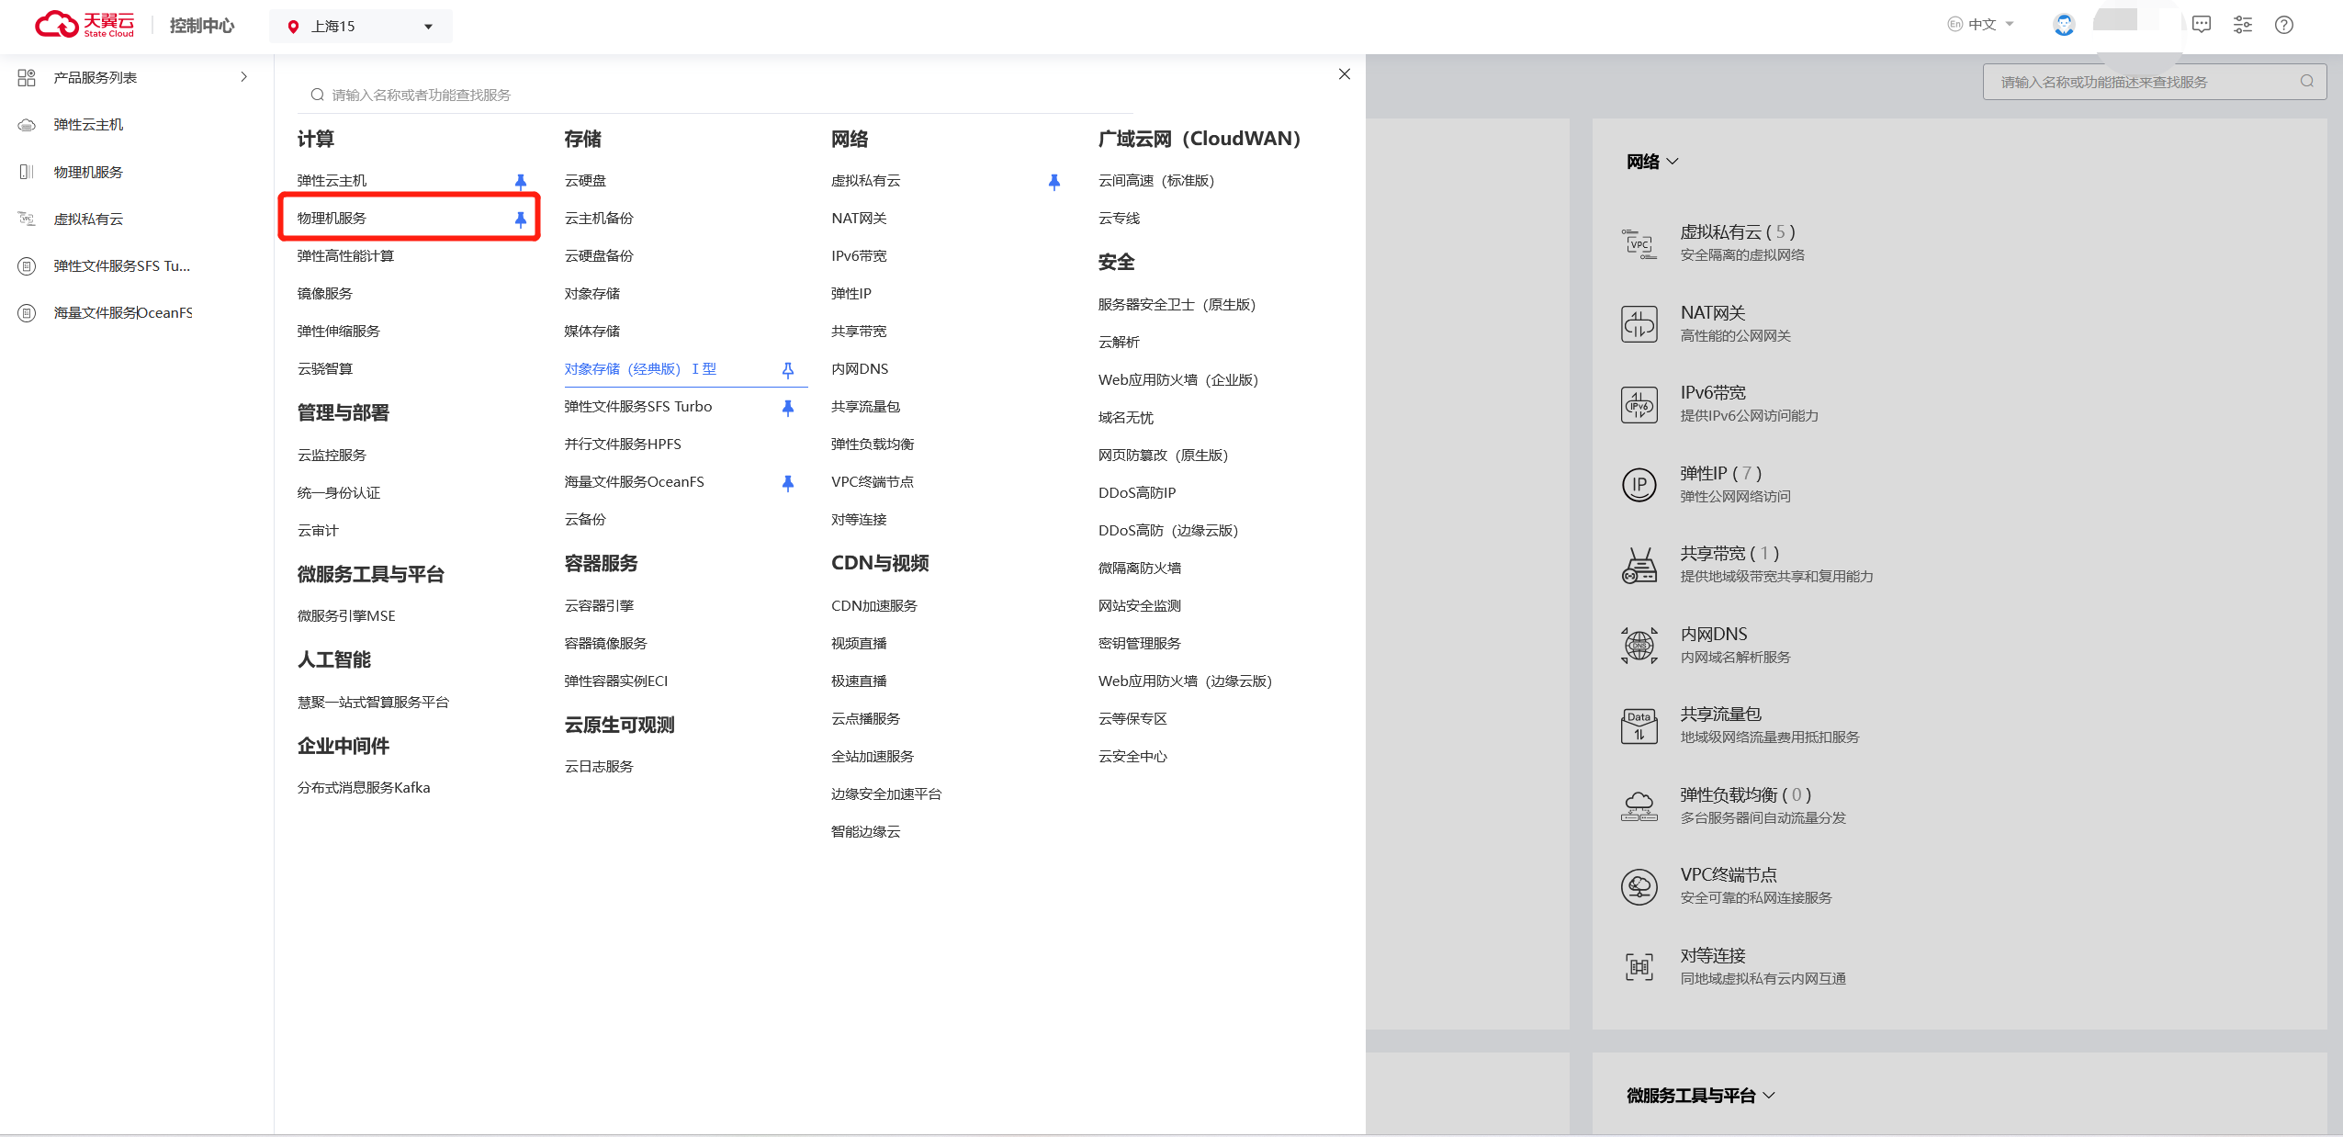Open the settings sliders icon
The height and width of the screenshot is (1137, 2343).
click(x=2243, y=25)
